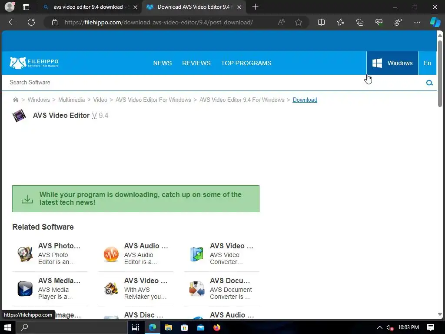Open the clock showing 10:03 PM
This screenshot has width=445, height=334.
click(408, 327)
